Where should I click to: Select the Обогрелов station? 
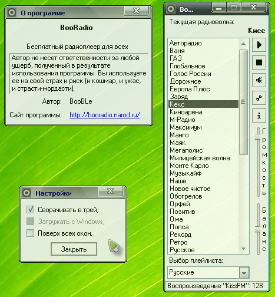[203, 196]
